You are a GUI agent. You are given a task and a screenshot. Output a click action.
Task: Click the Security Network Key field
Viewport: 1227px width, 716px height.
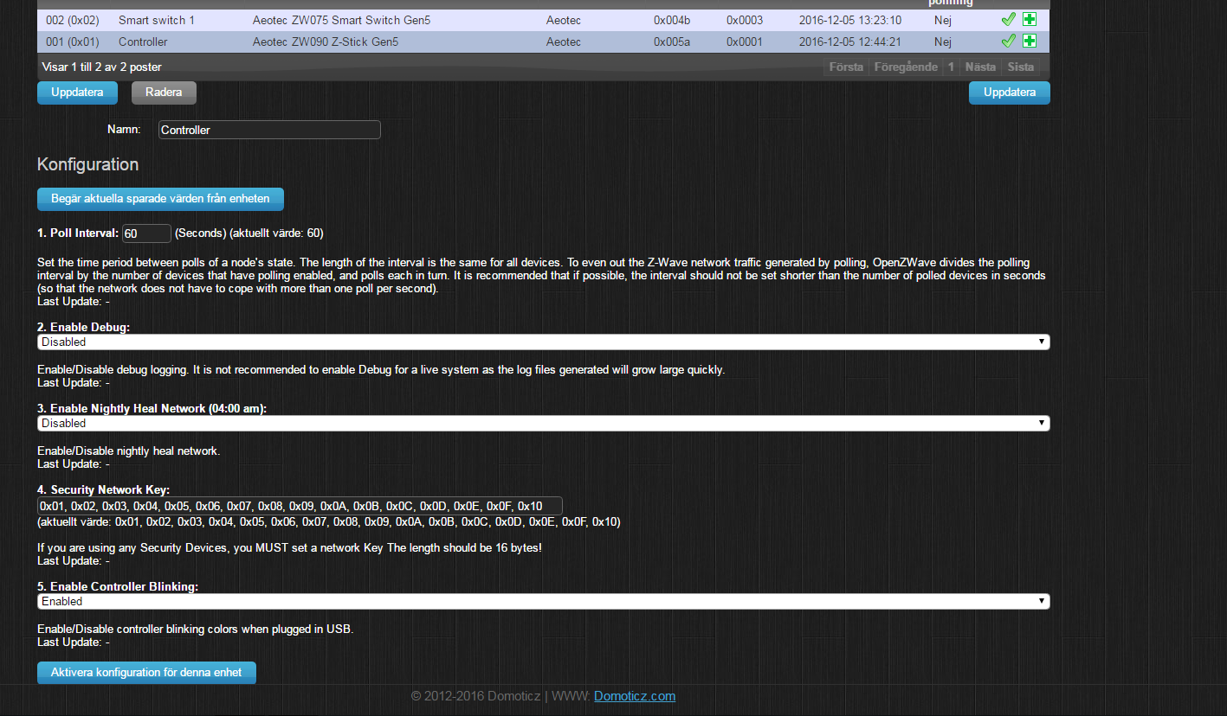(x=300, y=506)
